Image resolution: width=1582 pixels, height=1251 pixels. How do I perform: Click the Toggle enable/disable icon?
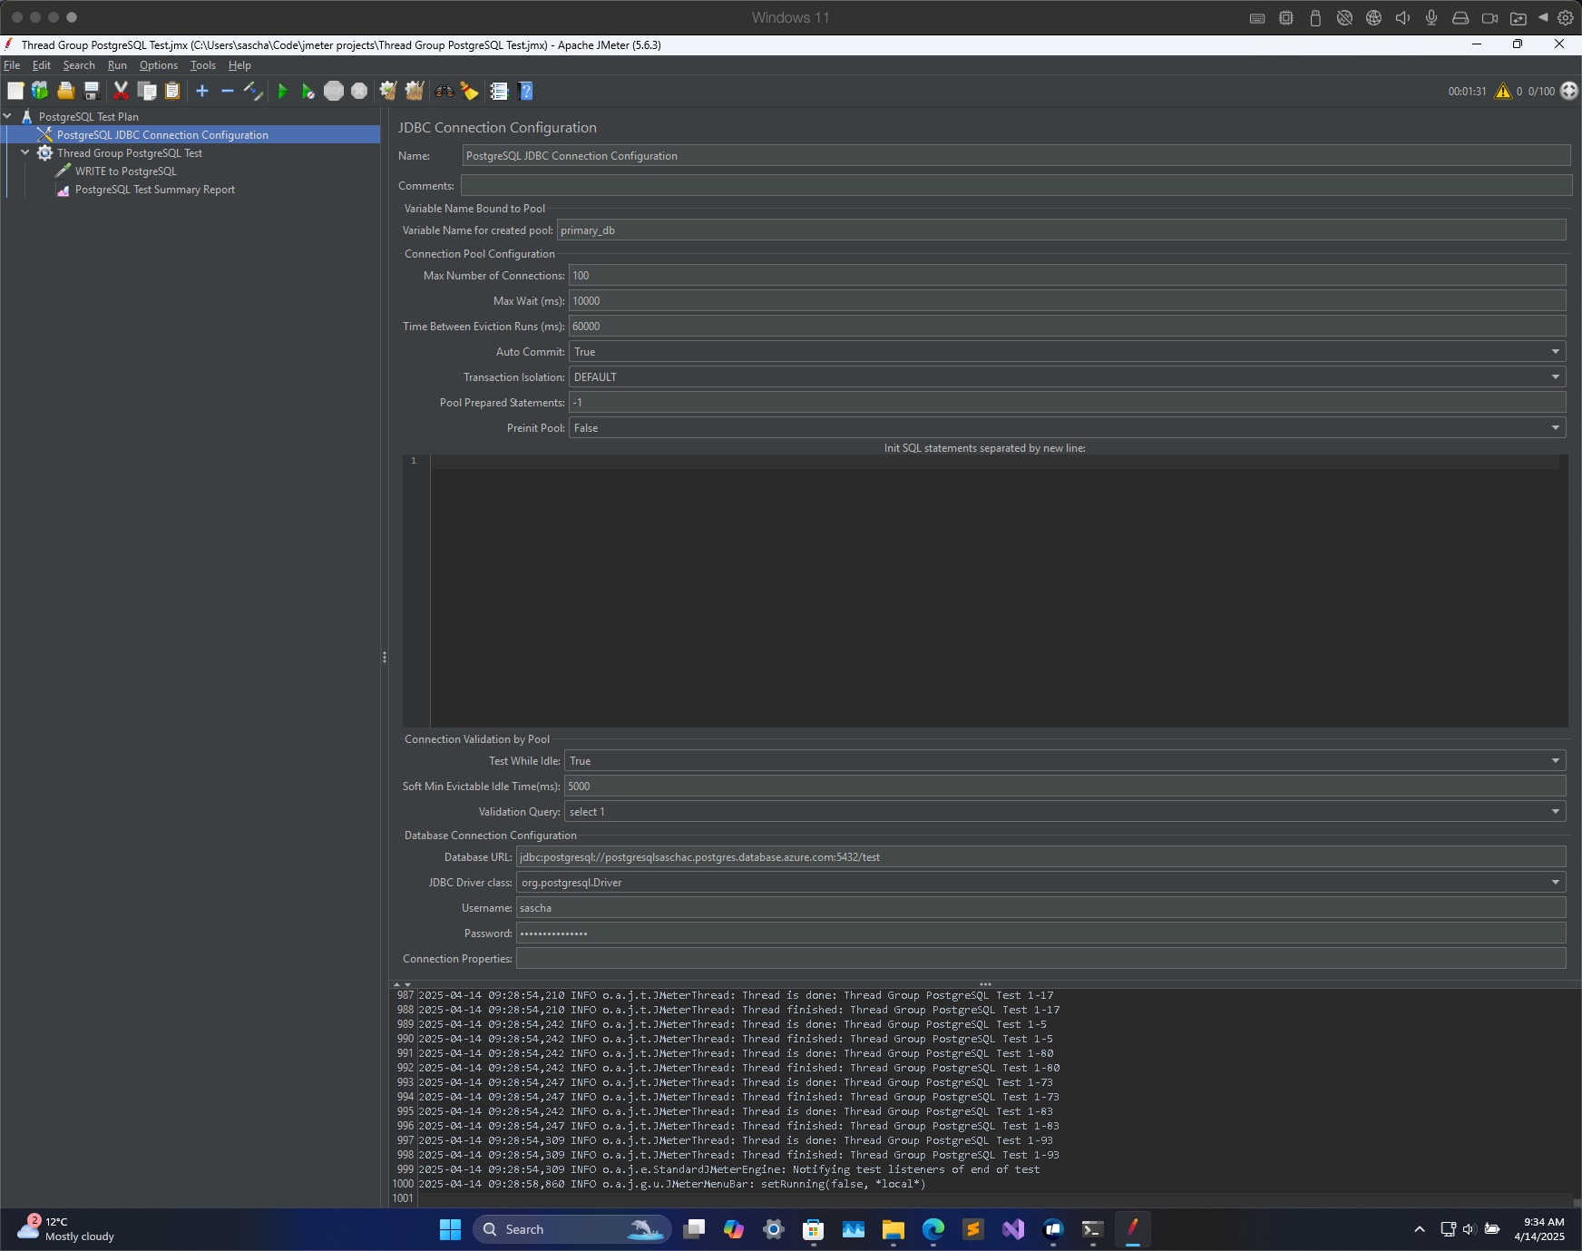253,91
